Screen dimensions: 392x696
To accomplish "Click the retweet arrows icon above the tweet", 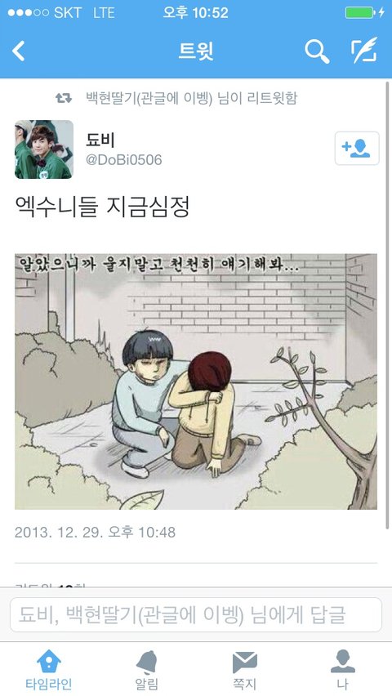I will [x=64, y=98].
